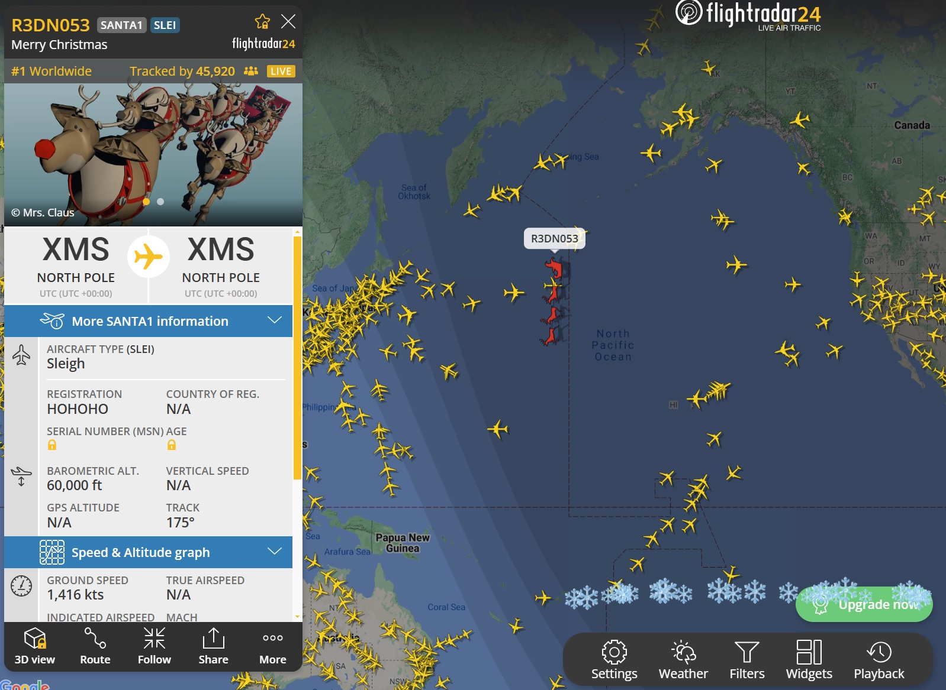Click the Upgrade now button
946x690 pixels.
coord(864,604)
